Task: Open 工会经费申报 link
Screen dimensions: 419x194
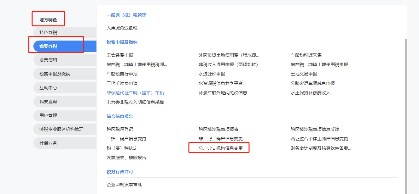Action: tap(120, 55)
